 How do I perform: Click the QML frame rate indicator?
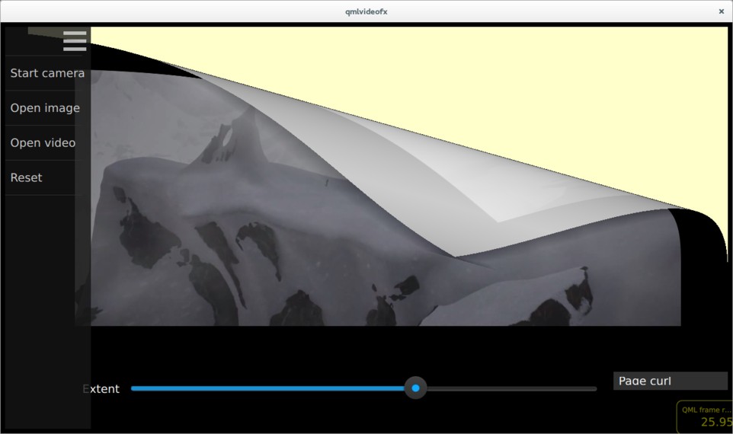point(705,410)
